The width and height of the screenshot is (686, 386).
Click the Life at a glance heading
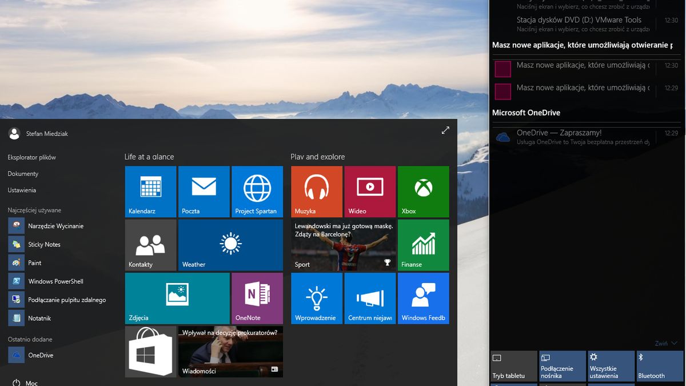(149, 157)
